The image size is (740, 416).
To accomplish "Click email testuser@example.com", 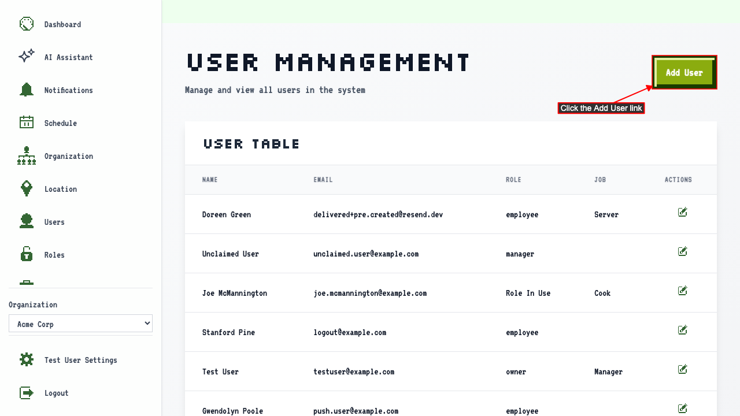I will point(354,372).
